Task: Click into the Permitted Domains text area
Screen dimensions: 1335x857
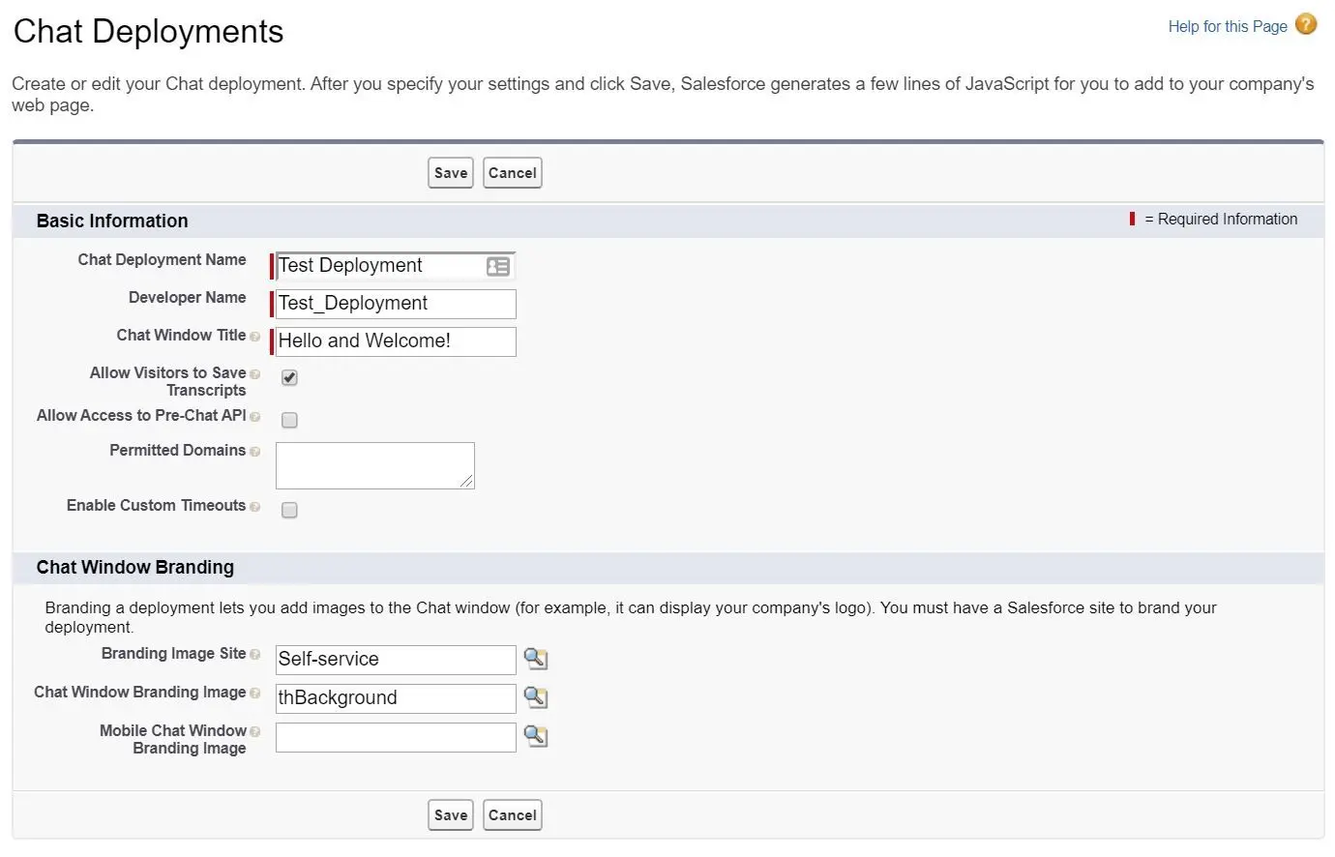Action: (375, 465)
